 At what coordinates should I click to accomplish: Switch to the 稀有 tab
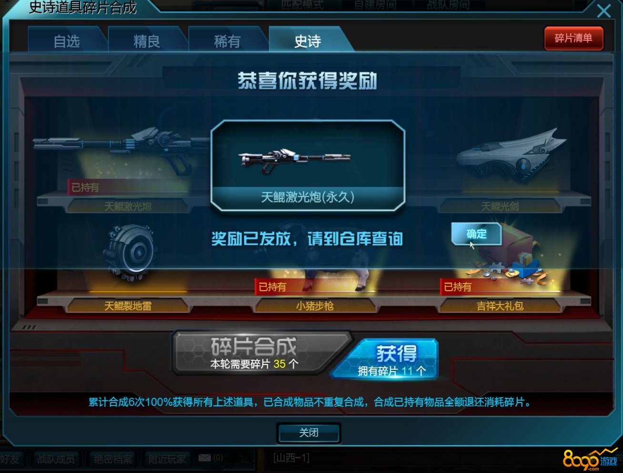click(x=227, y=41)
